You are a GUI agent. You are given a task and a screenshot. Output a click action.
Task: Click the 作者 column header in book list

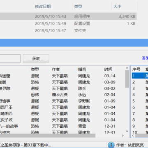pos(56,69)
